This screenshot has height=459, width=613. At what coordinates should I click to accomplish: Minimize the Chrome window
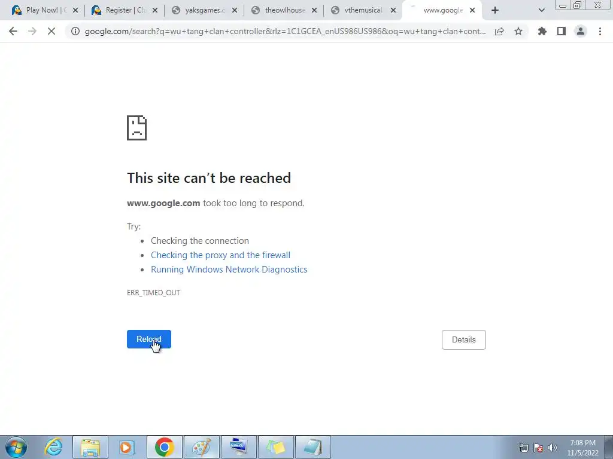point(563,5)
